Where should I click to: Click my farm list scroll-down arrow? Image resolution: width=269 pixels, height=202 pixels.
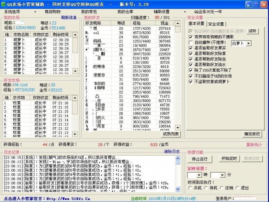[75, 71]
